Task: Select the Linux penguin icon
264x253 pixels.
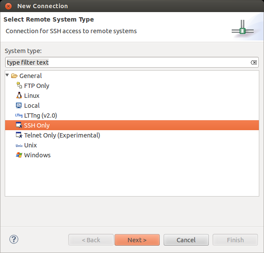Action: pyautogui.click(x=19, y=96)
